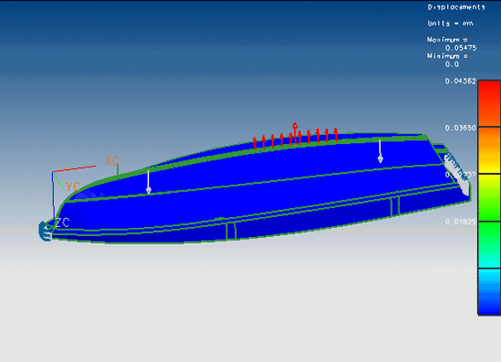Click the YC axis label
501x362 pixels.
coord(73,186)
